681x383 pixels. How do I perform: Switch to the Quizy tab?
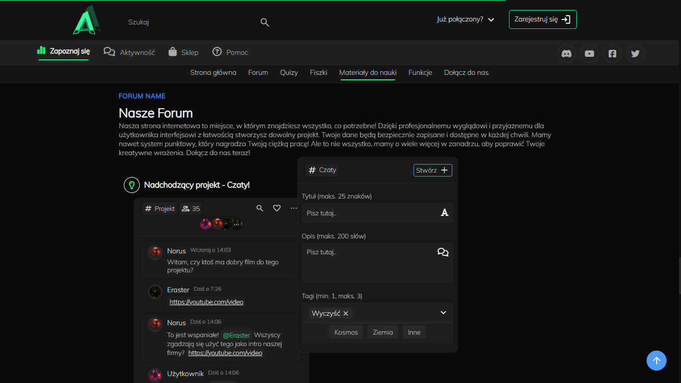click(289, 73)
